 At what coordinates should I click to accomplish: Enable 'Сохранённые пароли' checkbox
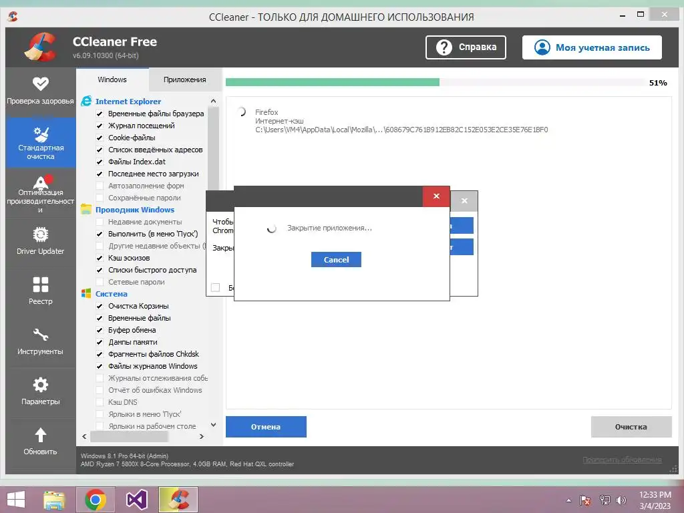tap(100, 198)
